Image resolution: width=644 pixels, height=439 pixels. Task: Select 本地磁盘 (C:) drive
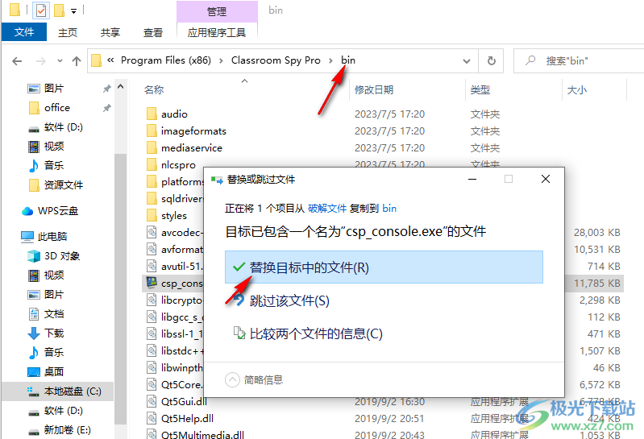73,391
